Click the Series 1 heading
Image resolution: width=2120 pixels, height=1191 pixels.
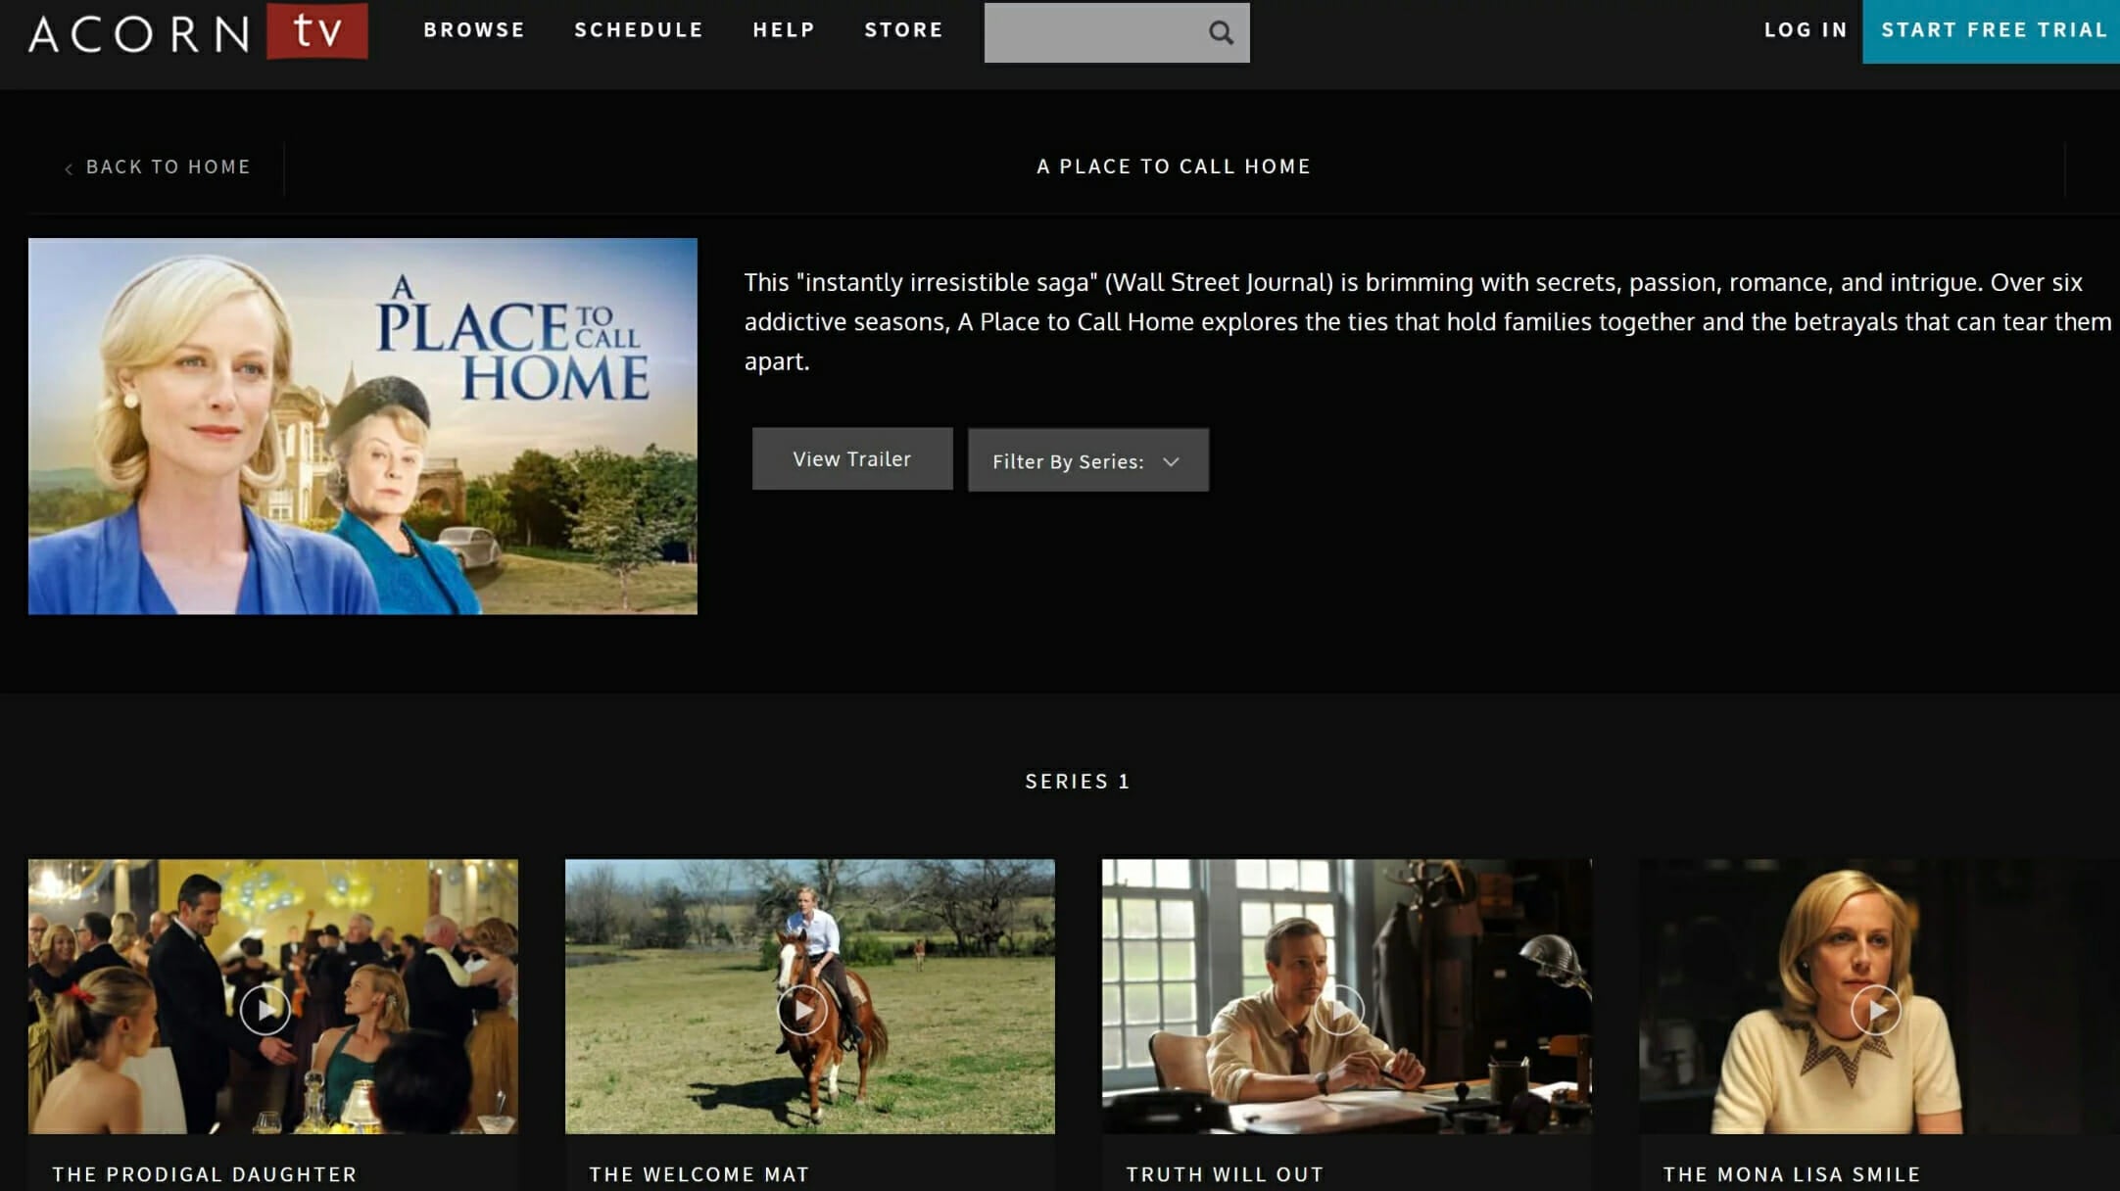coord(1078,782)
